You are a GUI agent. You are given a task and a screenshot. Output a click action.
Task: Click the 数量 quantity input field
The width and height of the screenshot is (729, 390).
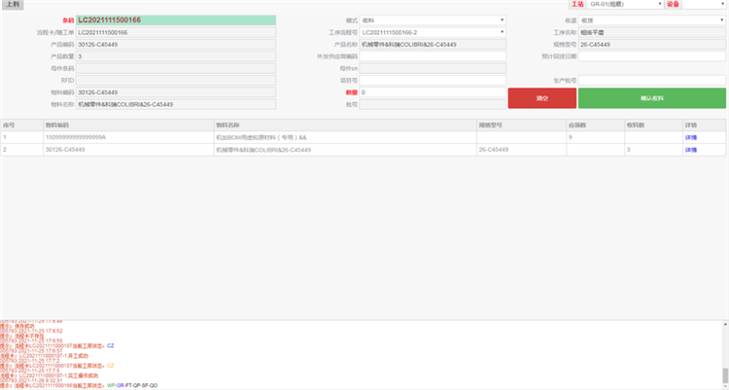[433, 92]
